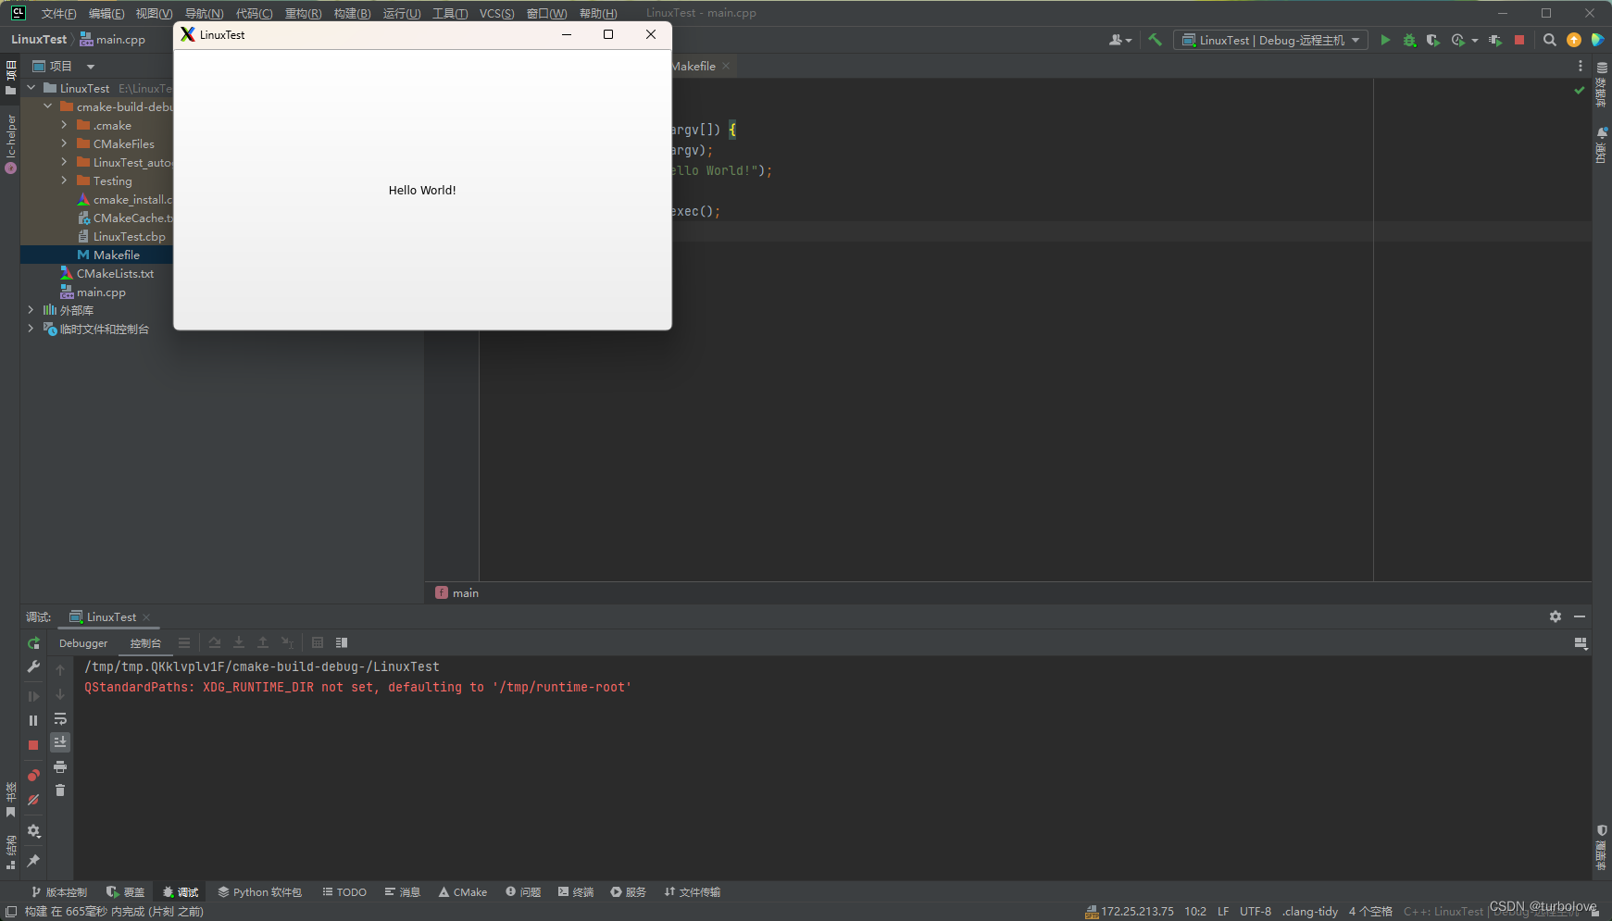Image resolution: width=1612 pixels, height=921 pixels.
Task: Start debugging with the bug icon
Action: point(1410,40)
